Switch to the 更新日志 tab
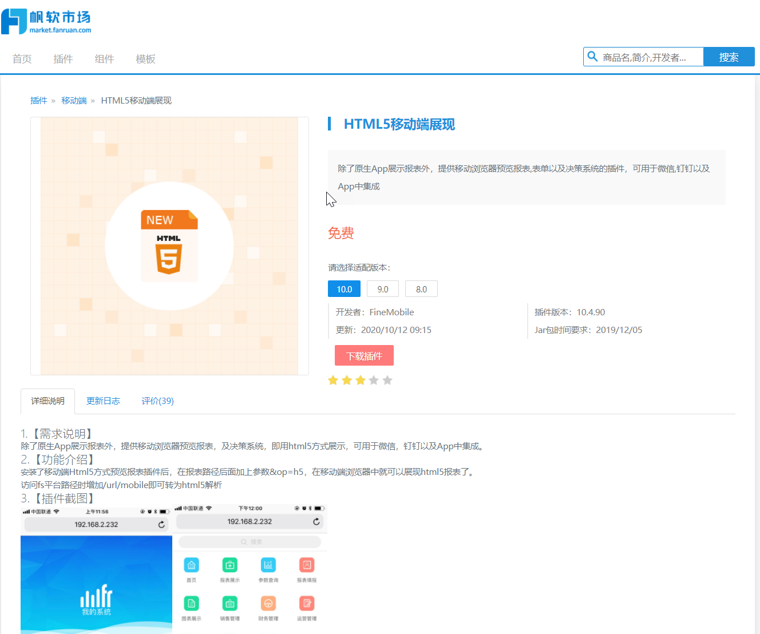This screenshot has height=634, width=760. tap(103, 401)
